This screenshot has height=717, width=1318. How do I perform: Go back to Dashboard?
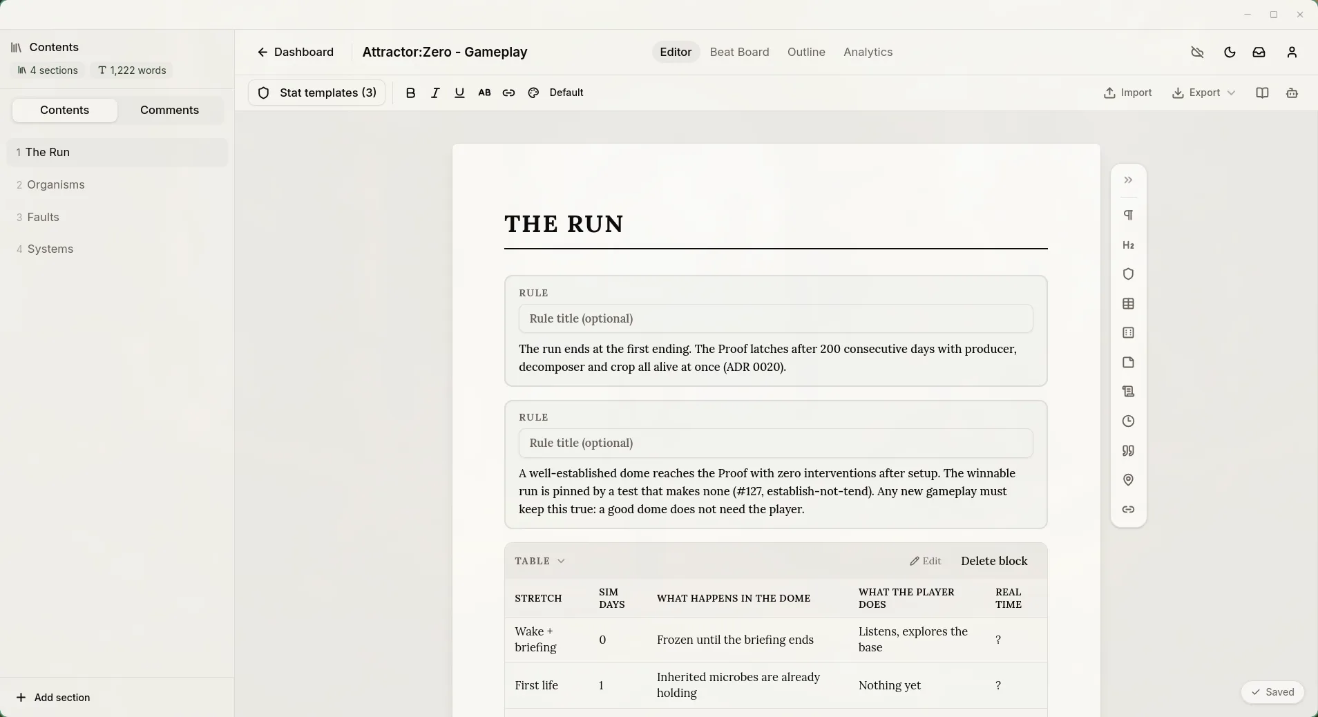(295, 52)
